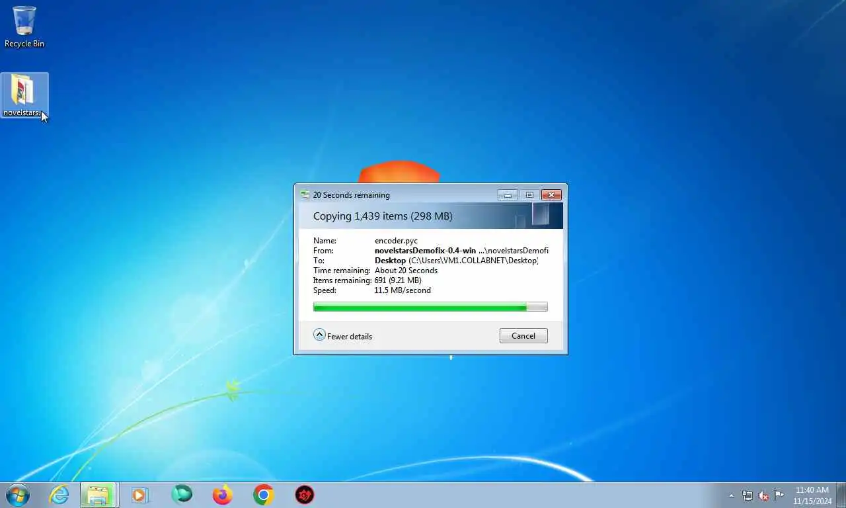Cancel the file copy operation
The height and width of the screenshot is (508, 846).
click(x=523, y=335)
